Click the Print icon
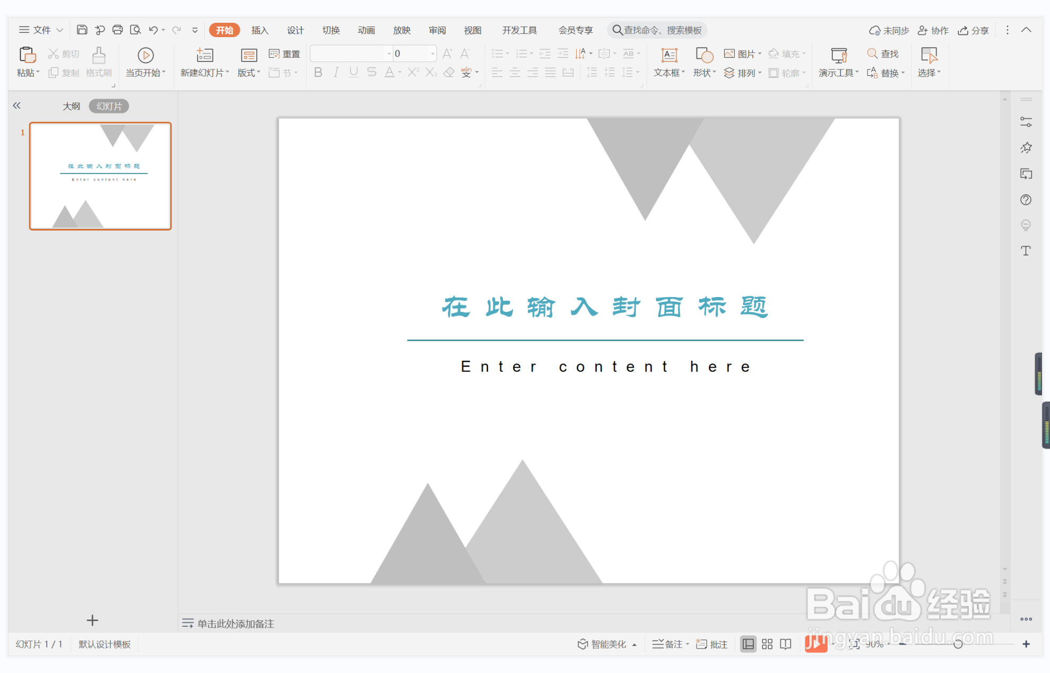This screenshot has height=673, width=1050. pos(117,30)
